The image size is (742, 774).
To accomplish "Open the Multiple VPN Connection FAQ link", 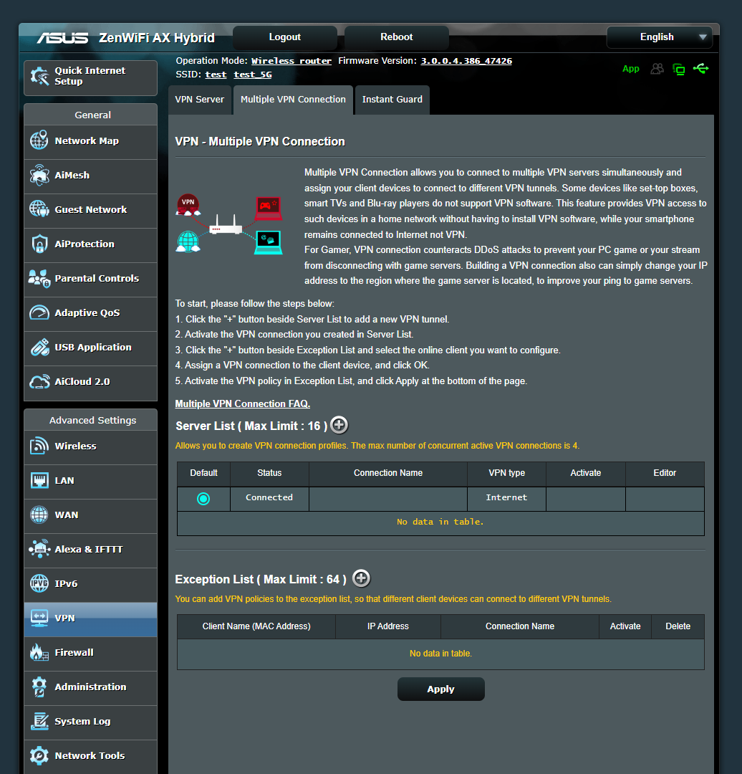I will [x=242, y=403].
